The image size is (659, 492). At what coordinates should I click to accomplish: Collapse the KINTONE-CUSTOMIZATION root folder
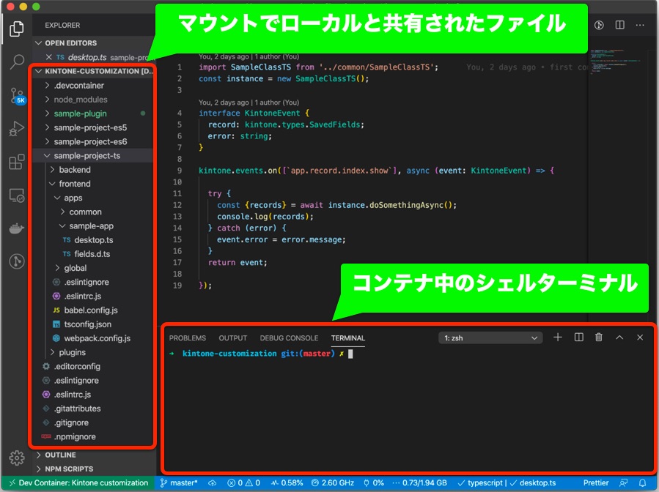93,71
